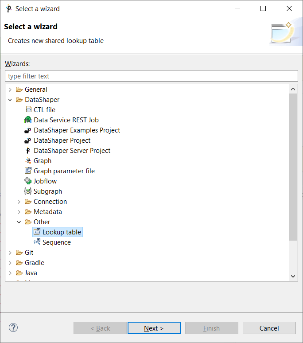Choose the Subgraph label
Screen dimensions: 303x343
click(48, 191)
